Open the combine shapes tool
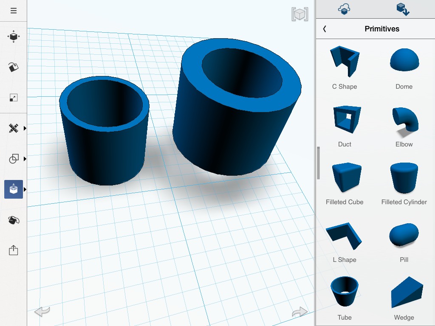The width and height of the screenshot is (435, 326). pyautogui.click(x=14, y=159)
